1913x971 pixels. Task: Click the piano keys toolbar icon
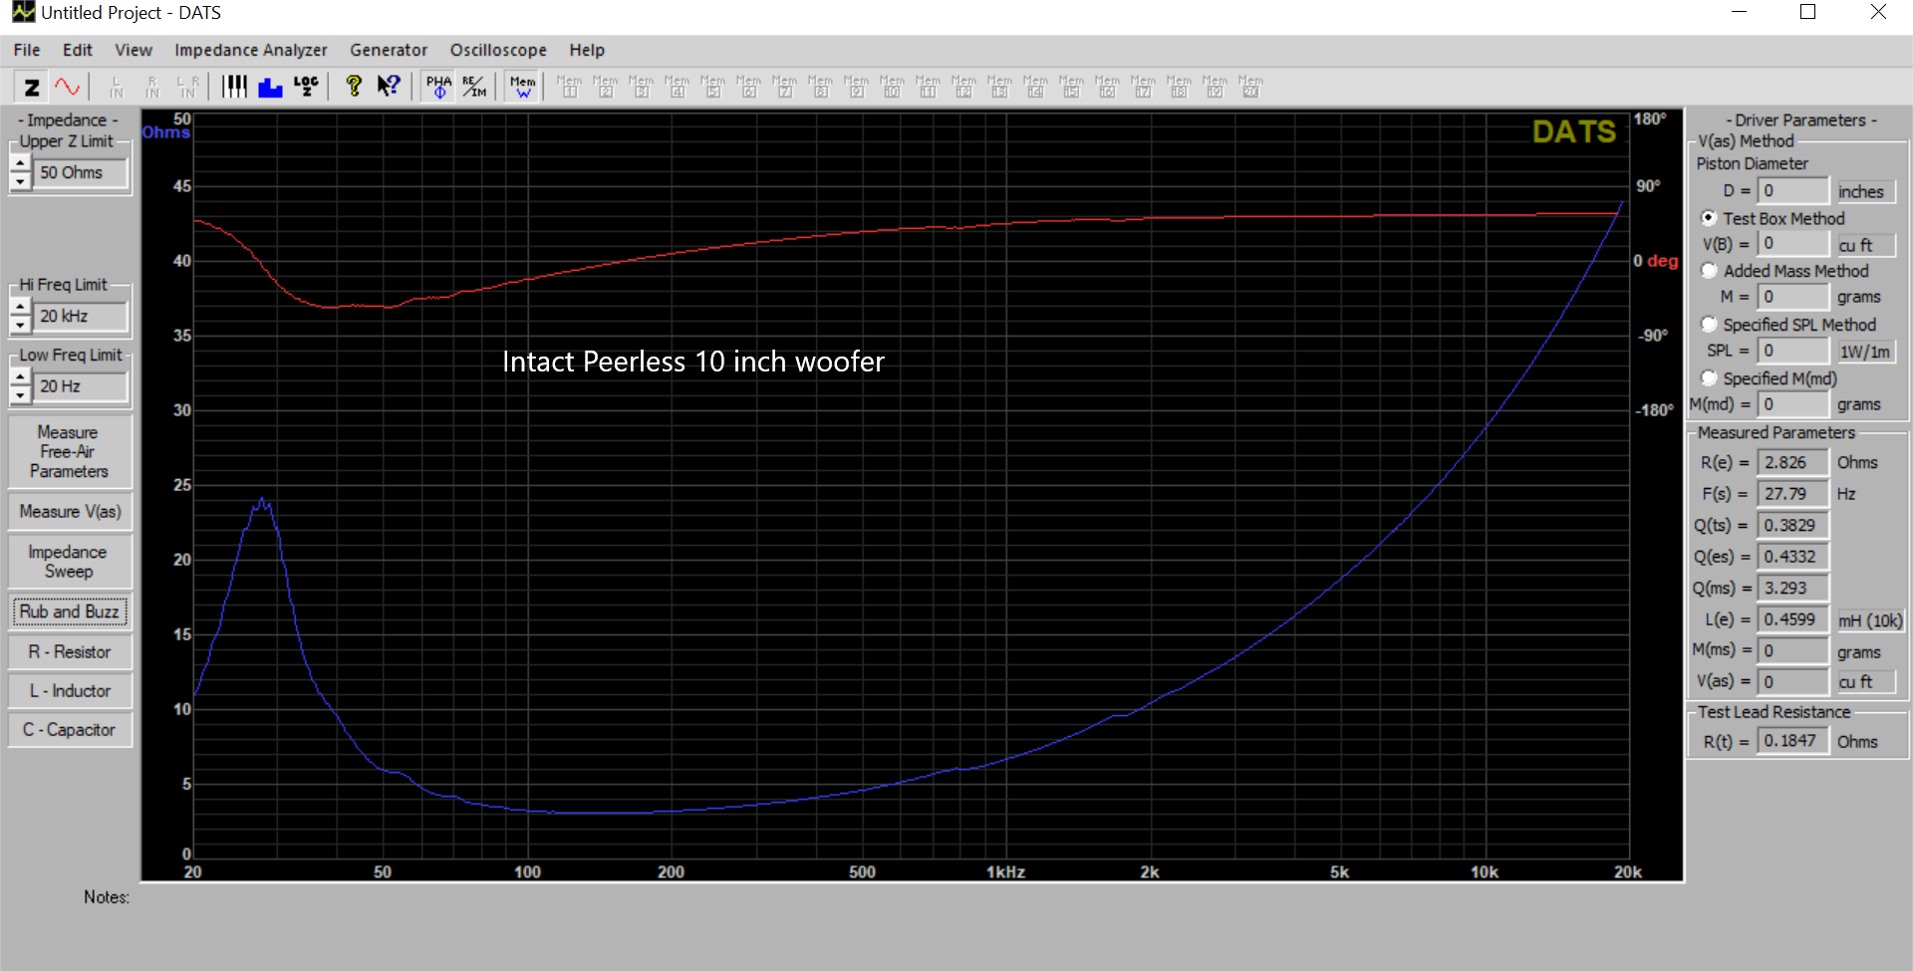point(234,87)
